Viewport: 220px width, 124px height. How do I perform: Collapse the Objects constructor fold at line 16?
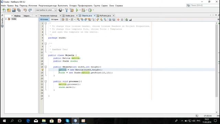(x=46, y=67)
